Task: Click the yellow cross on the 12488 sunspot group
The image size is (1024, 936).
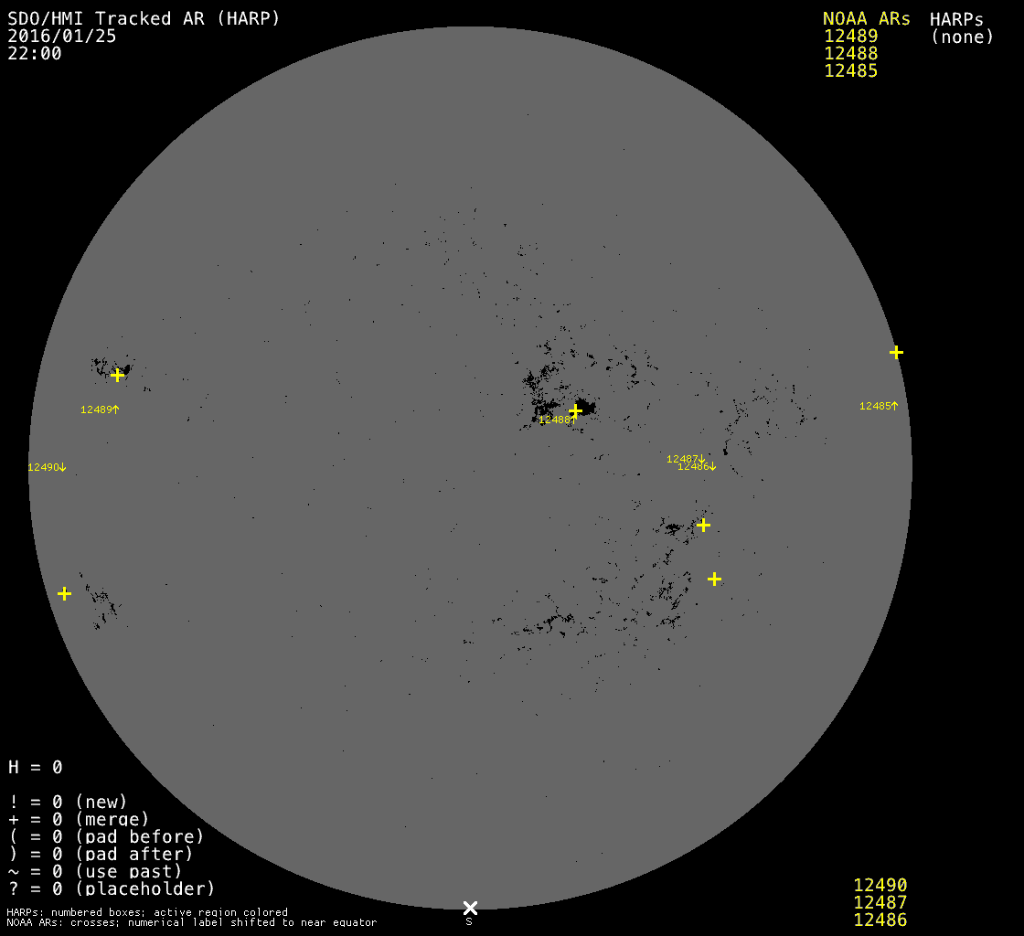Action: click(575, 410)
